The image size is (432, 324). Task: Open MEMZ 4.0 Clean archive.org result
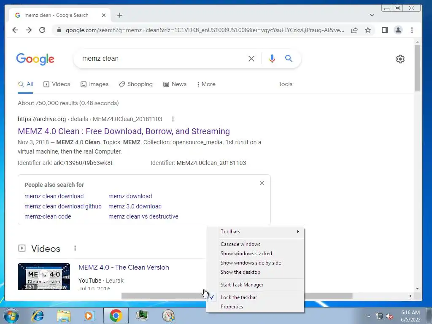click(124, 131)
